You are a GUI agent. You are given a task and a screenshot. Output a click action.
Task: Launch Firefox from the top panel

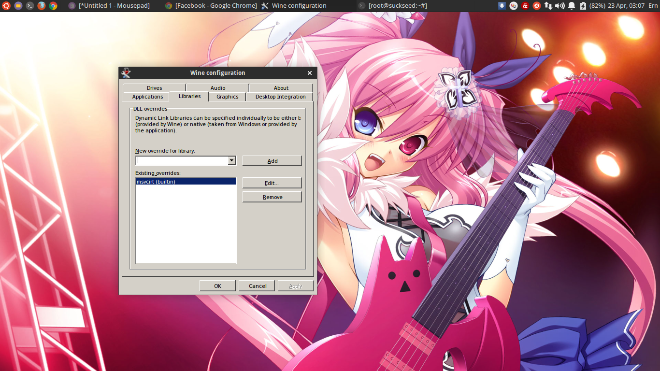click(x=42, y=6)
